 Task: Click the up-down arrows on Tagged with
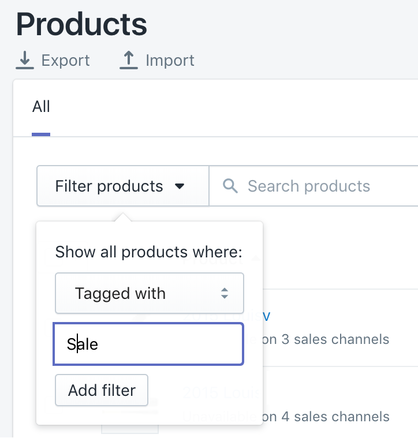(x=225, y=293)
